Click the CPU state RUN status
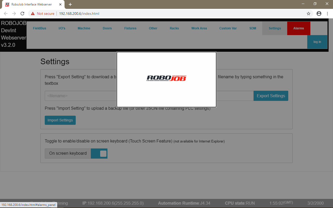 click(240, 203)
